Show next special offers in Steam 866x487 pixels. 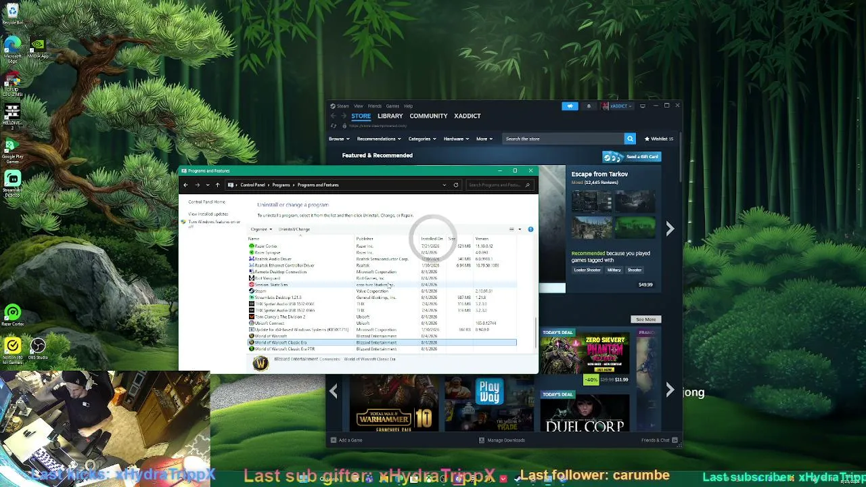(x=670, y=390)
